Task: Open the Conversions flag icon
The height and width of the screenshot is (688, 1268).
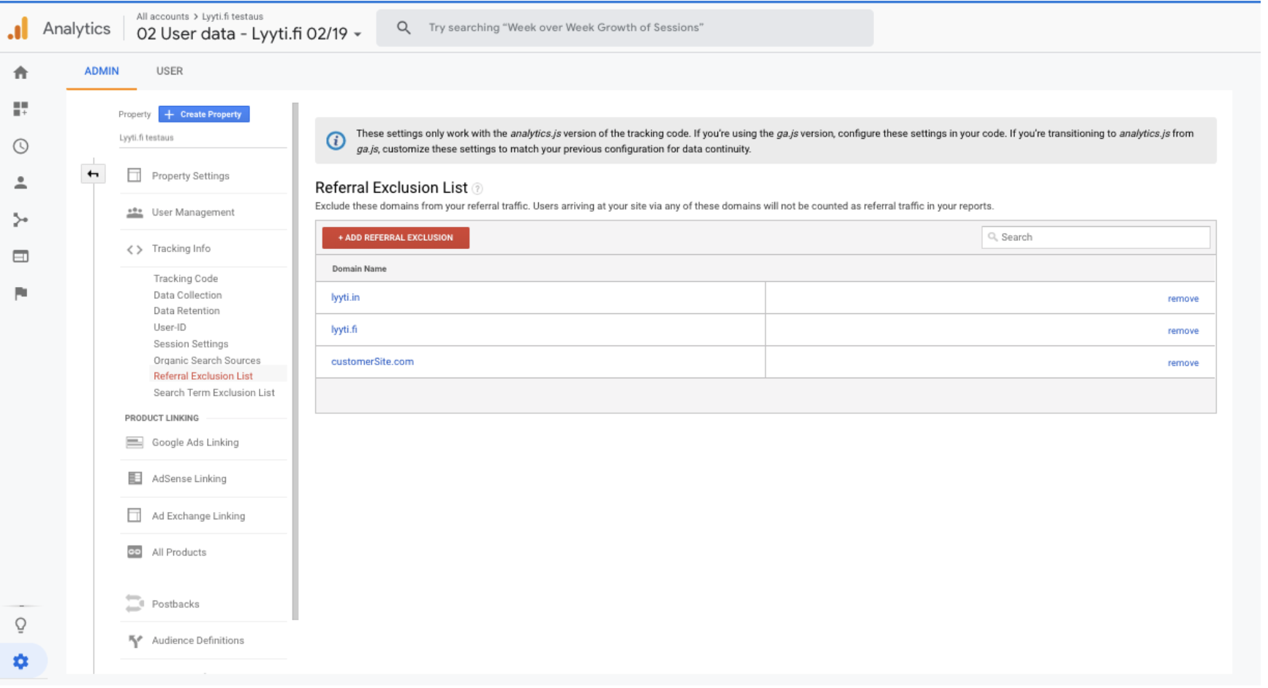Action: pyautogui.click(x=20, y=294)
